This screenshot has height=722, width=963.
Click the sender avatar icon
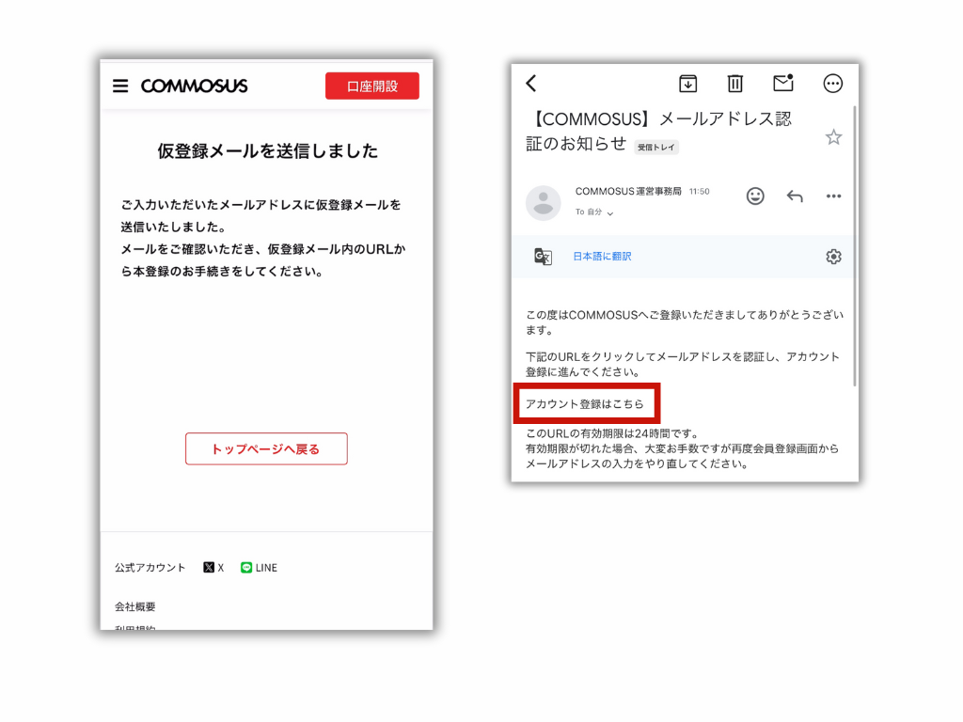pos(543,203)
